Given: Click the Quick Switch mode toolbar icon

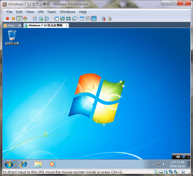Looking at the screenshot, I should click(62, 19).
